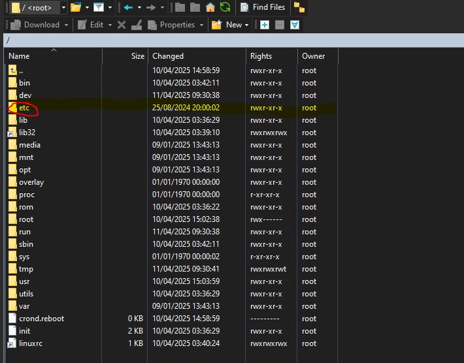Click the select files plus icon
Screen dimensions: 464x363
pos(264,25)
